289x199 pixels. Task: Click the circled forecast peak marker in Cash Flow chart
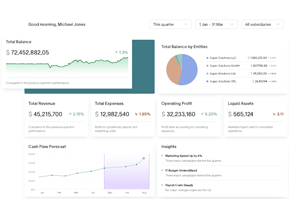[144, 158]
